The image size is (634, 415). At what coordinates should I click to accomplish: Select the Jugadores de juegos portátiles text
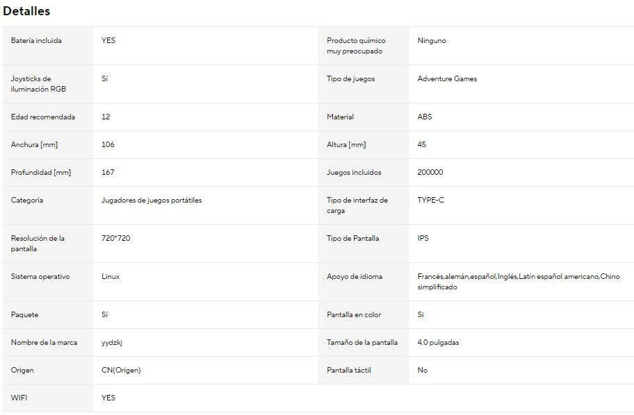click(x=152, y=200)
